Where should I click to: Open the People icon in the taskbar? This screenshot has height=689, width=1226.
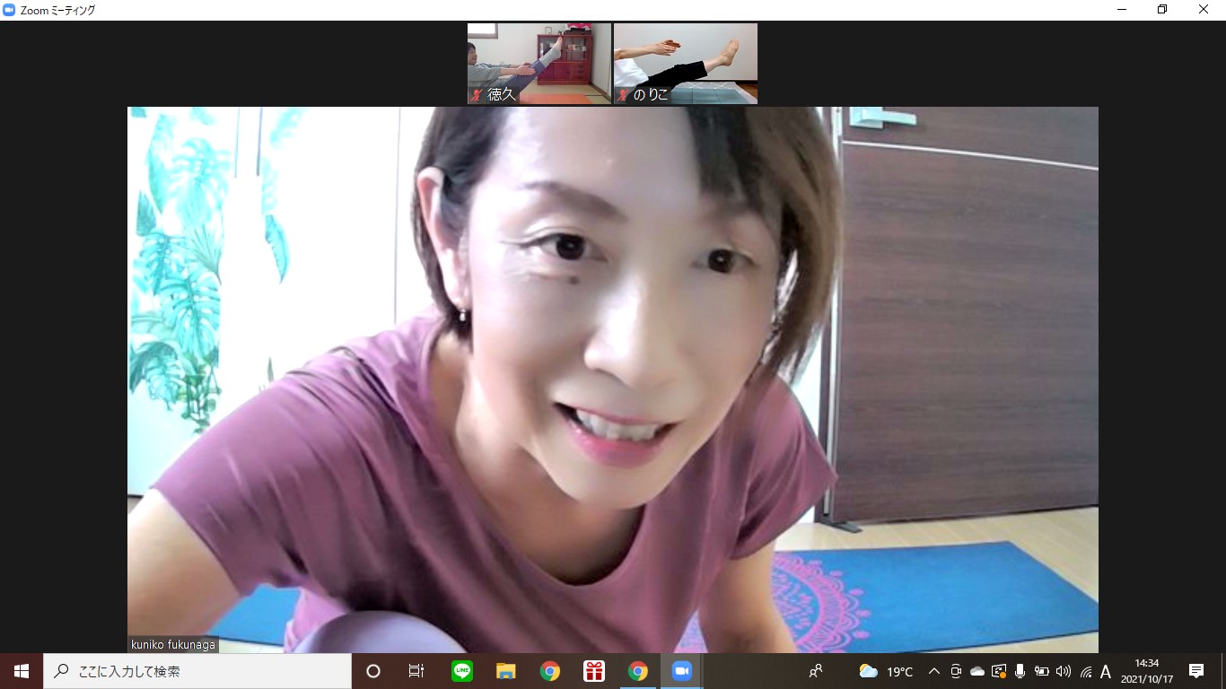tap(816, 671)
